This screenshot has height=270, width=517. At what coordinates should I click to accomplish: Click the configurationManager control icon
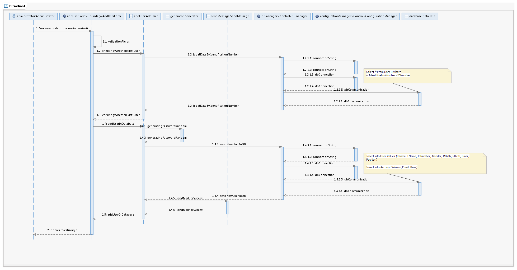click(x=317, y=16)
